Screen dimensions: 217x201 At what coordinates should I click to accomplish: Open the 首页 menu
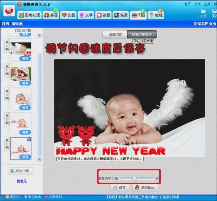point(187,4)
